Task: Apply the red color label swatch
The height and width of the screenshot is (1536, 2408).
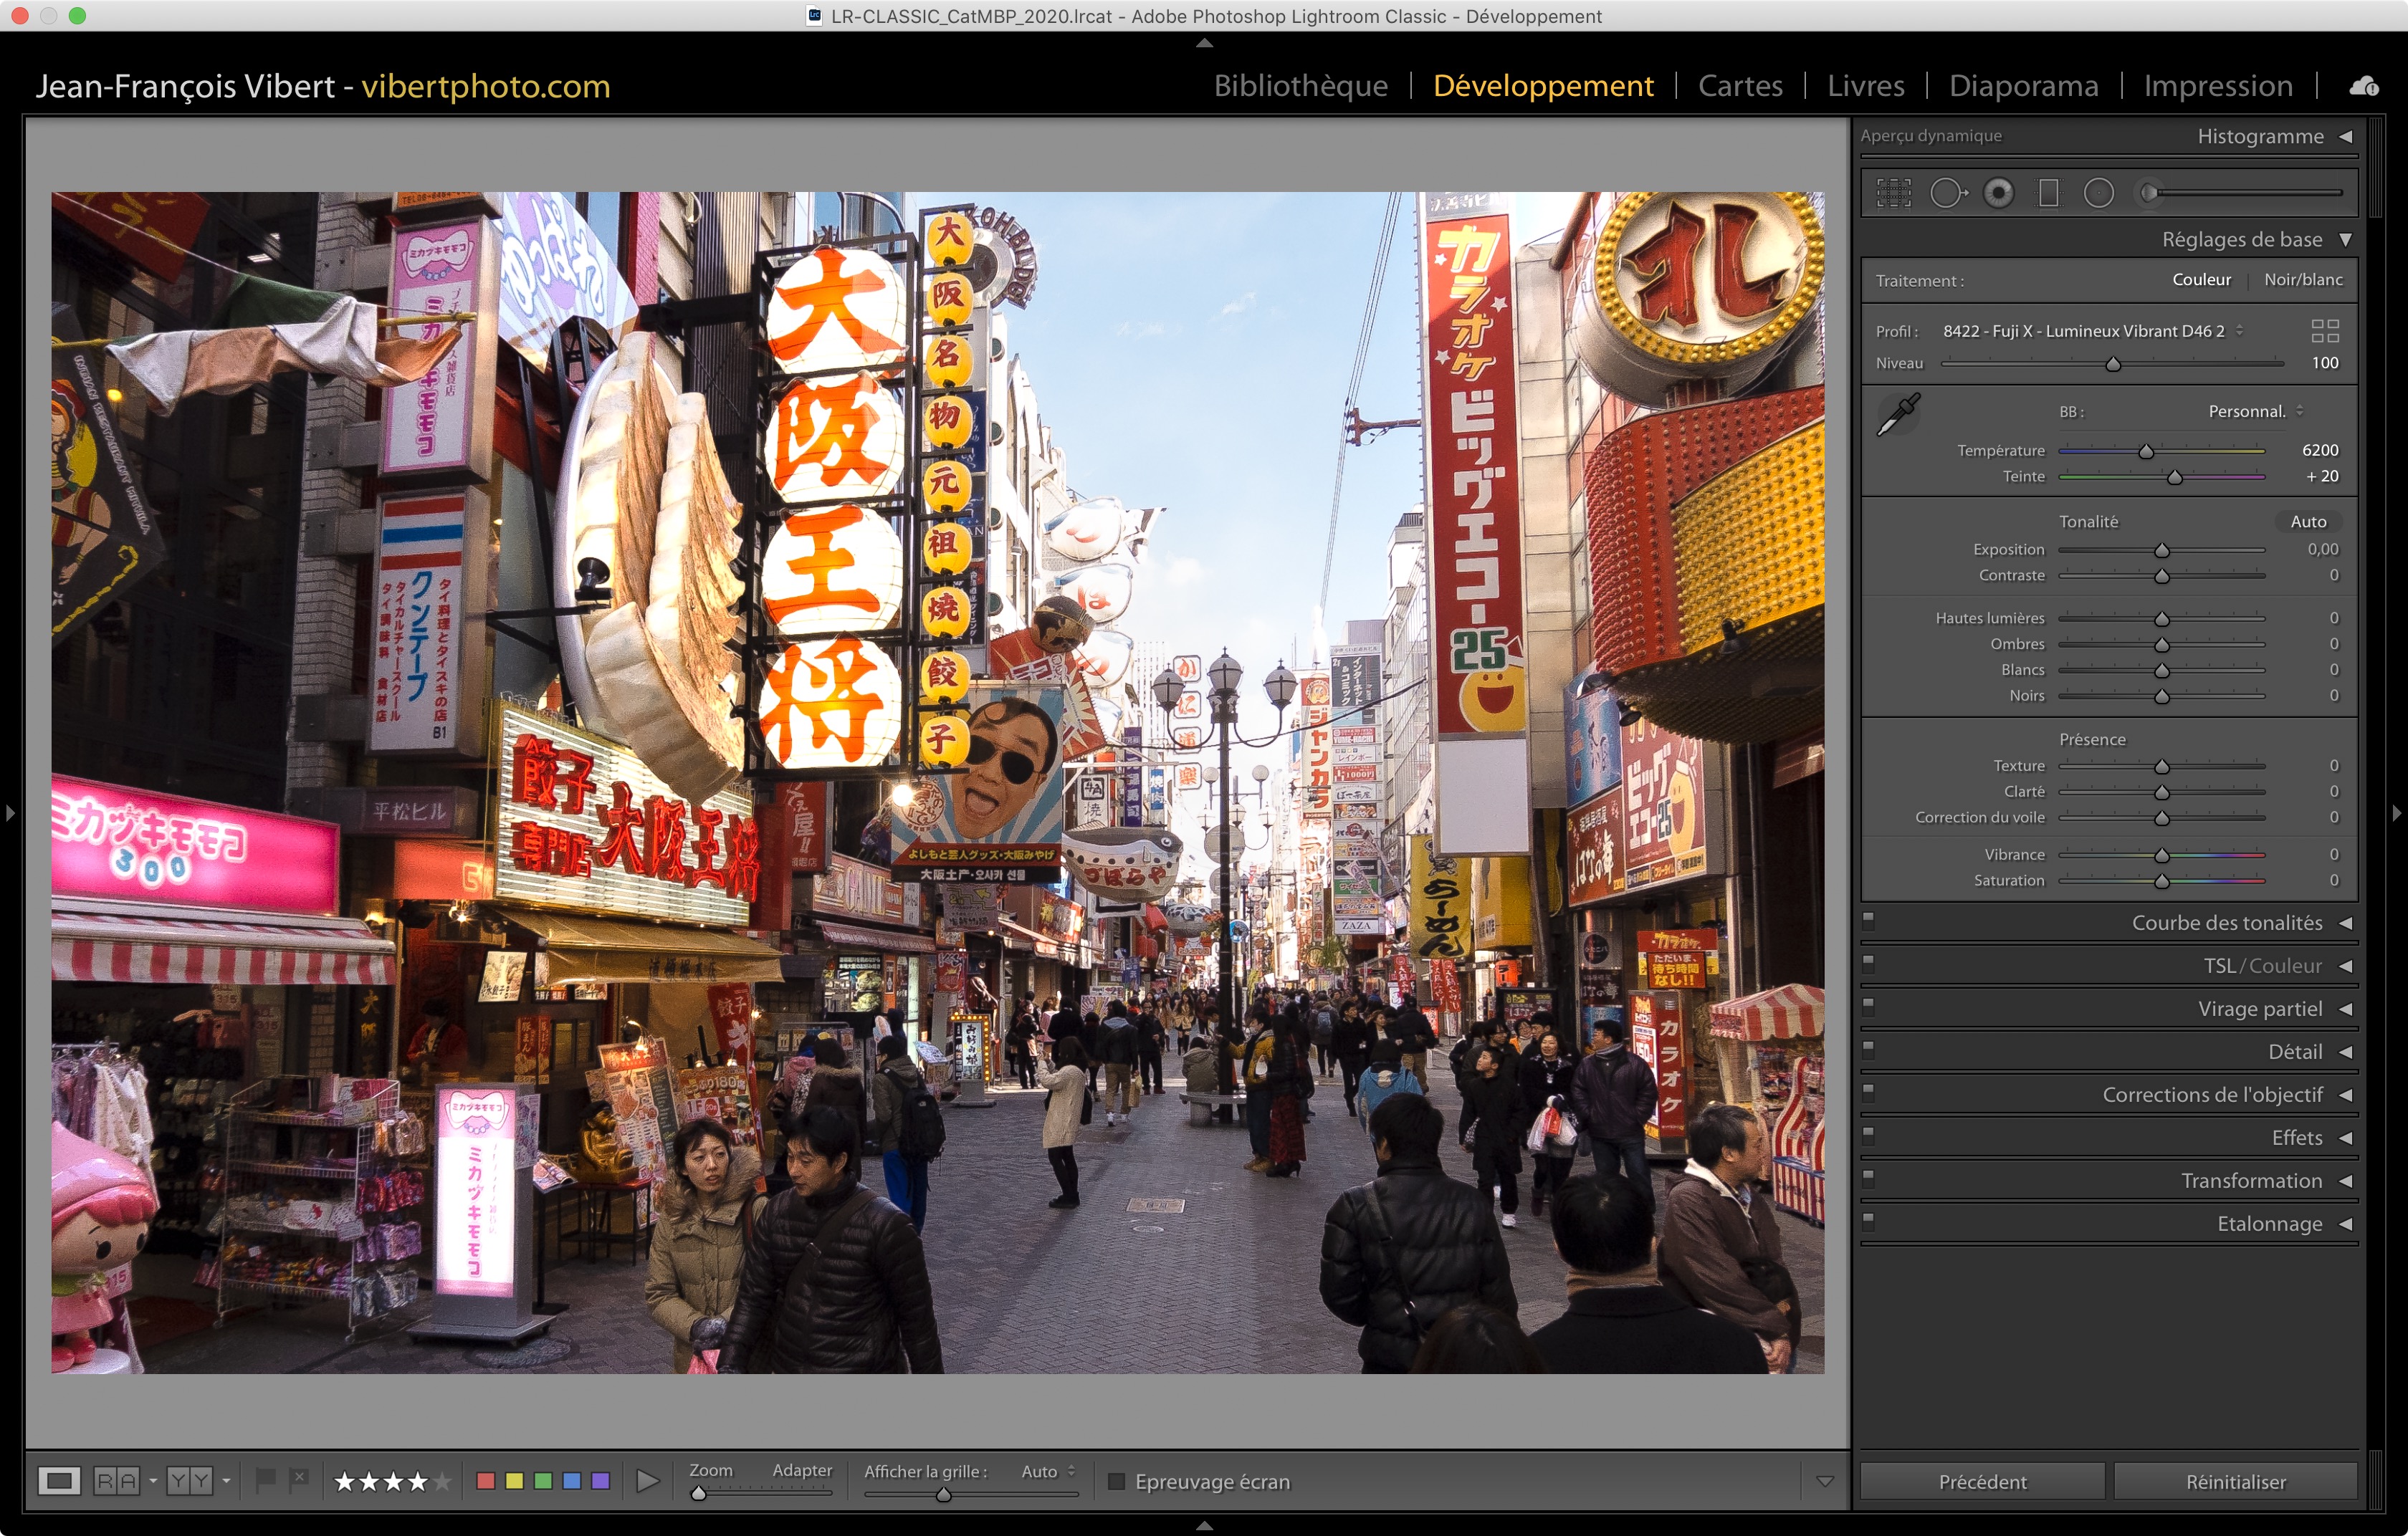Action: (486, 1481)
